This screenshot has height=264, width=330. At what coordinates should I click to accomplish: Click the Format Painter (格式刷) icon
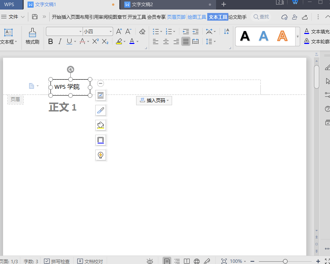pyautogui.click(x=32, y=36)
